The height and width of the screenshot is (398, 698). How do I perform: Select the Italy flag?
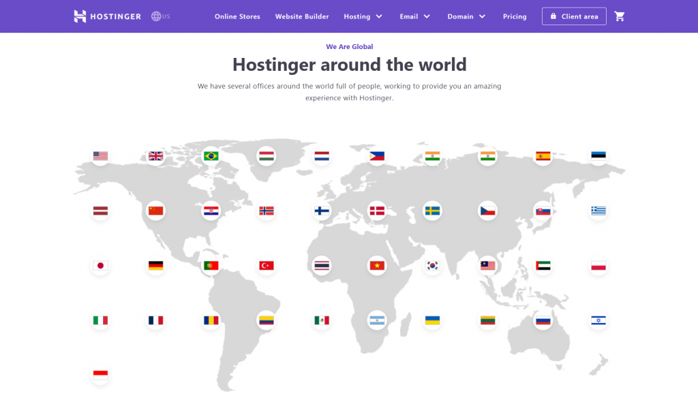[x=101, y=320]
